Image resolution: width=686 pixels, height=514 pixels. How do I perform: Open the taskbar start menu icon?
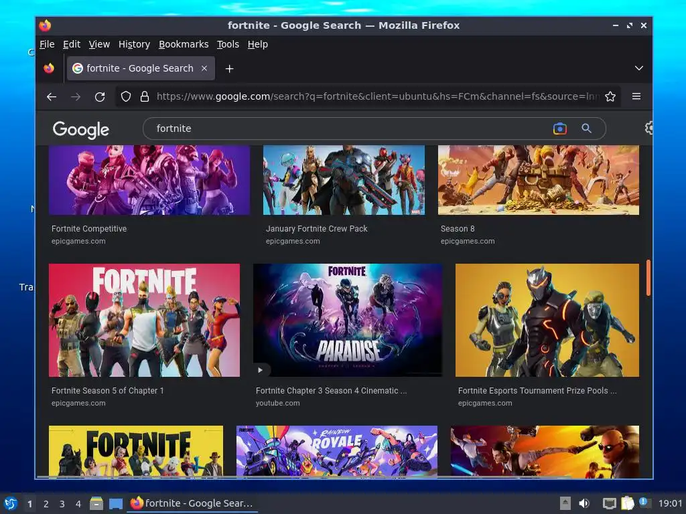(11, 503)
